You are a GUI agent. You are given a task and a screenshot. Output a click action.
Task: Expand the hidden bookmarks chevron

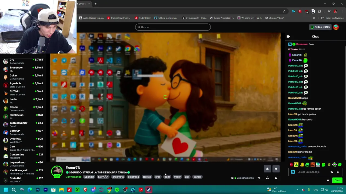click(314, 18)
